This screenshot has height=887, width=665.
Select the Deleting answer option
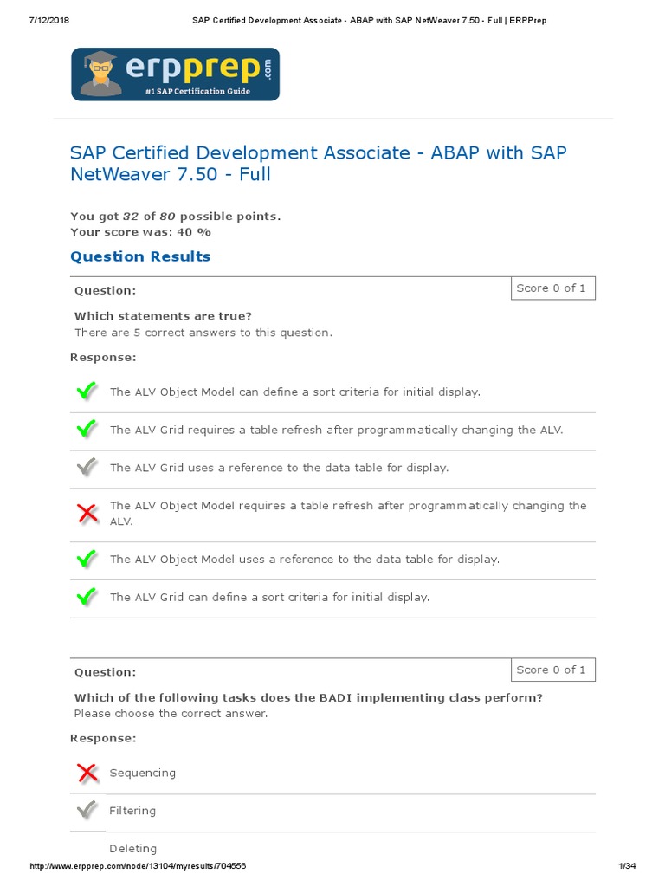coord(132,849)
